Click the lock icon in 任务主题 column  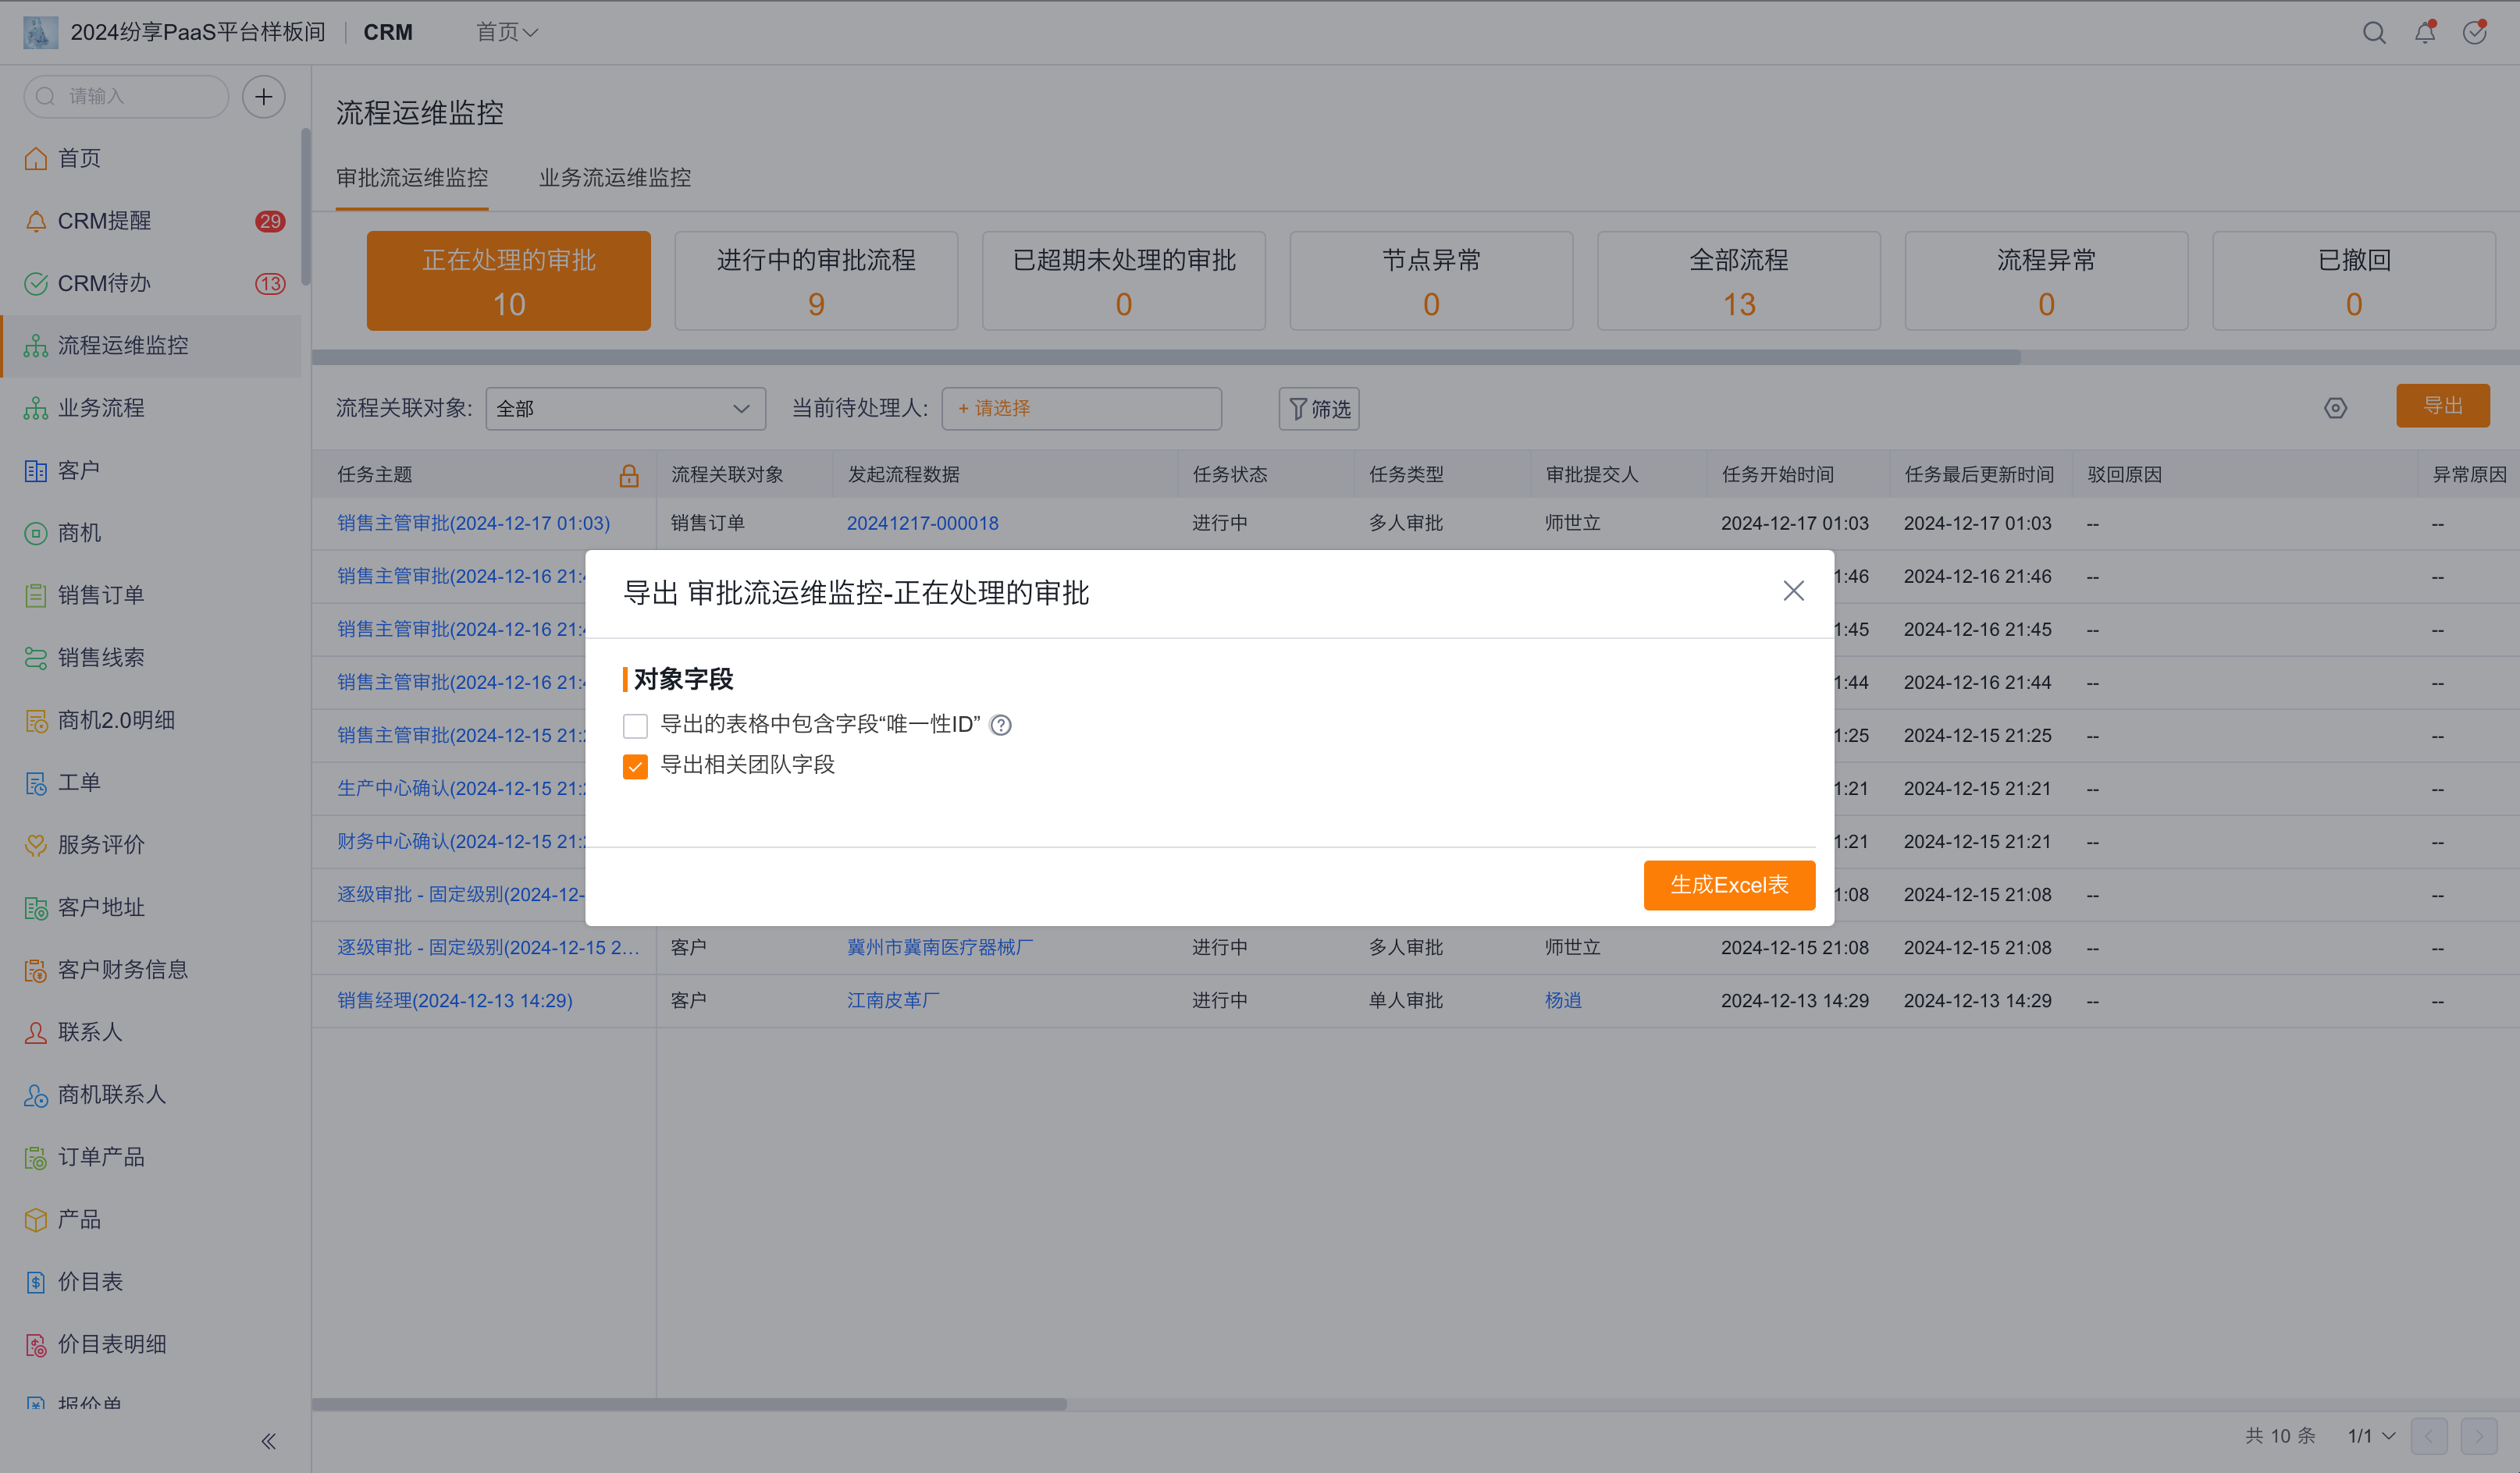629,476
